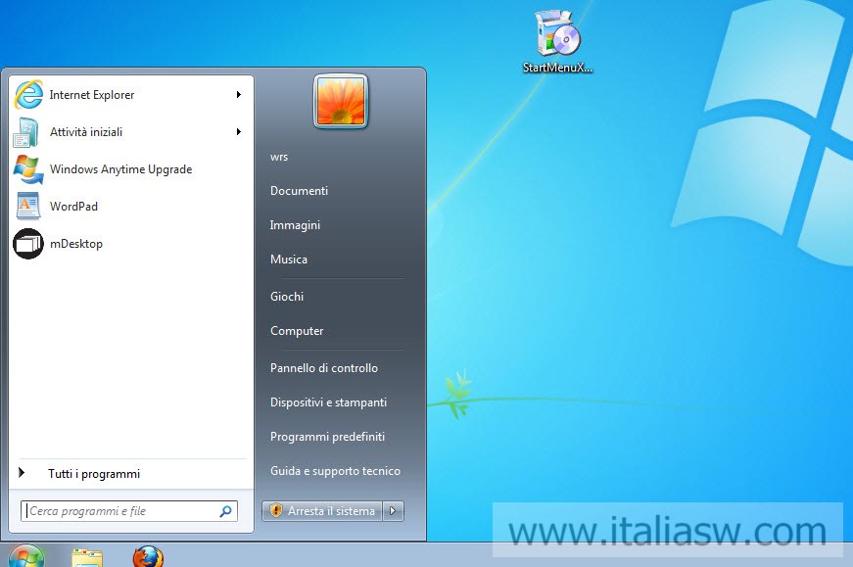Open the wrs user folder
Screen dimensions: 853x567
click(x=279, y=157)
